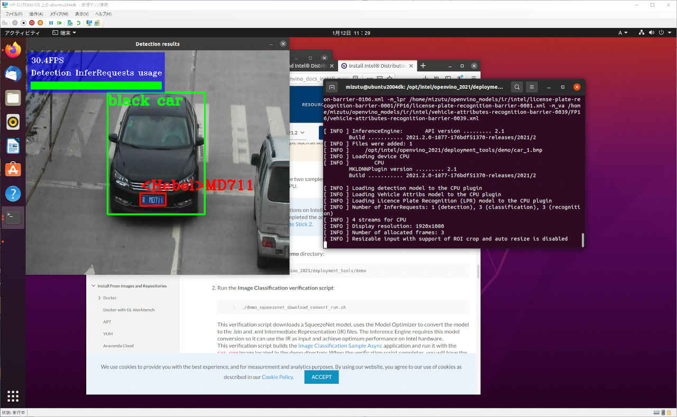Launch Rhythmbox from the dock

point(13,122)
